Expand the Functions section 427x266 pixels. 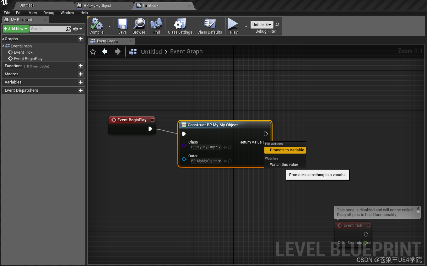pos(43,66)
